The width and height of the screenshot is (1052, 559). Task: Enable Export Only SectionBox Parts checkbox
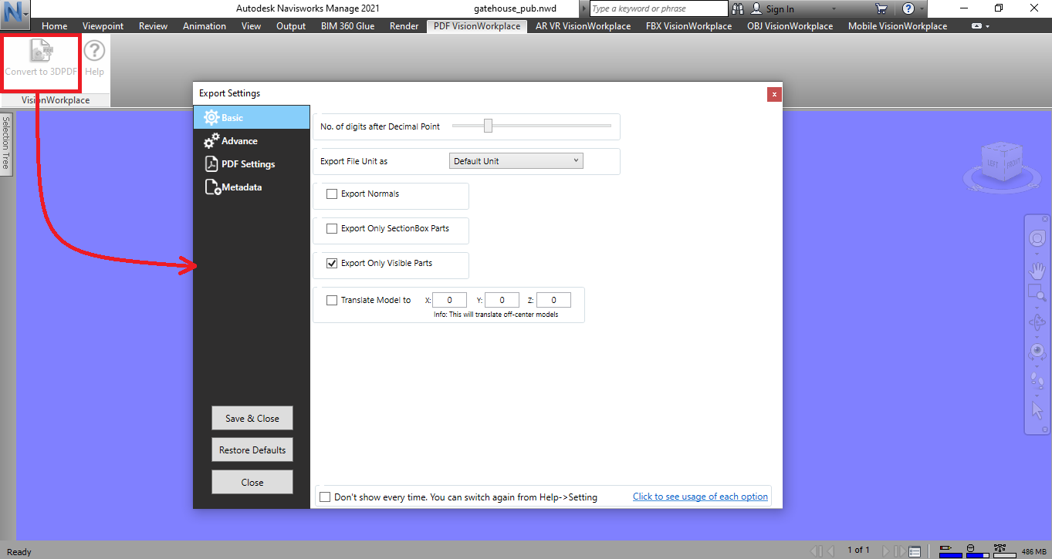[x=332, y=229]
